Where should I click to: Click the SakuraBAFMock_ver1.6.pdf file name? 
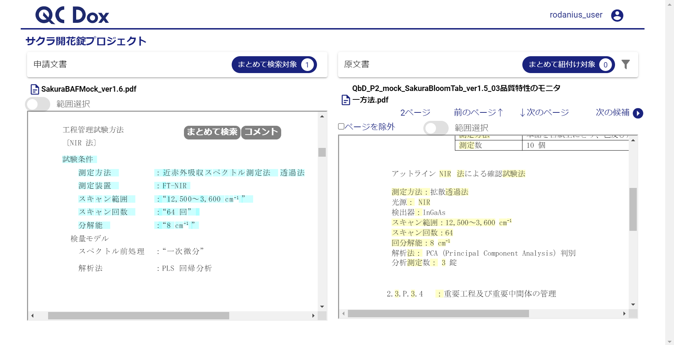click(x=89, y=89)
